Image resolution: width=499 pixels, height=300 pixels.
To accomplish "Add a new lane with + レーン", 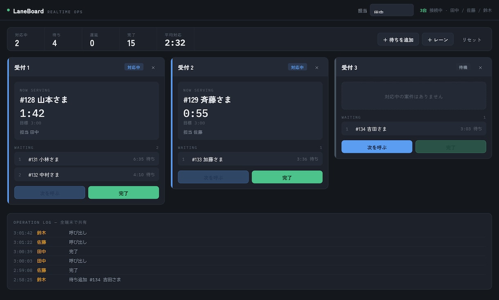I will (x=438, y=40).
